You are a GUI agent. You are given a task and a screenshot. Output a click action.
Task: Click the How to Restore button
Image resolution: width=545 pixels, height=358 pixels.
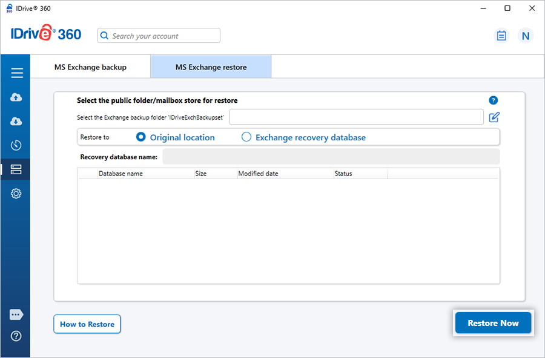click(87, 324)
